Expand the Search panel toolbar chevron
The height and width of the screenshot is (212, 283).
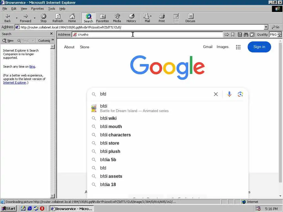tap(53, 40)
